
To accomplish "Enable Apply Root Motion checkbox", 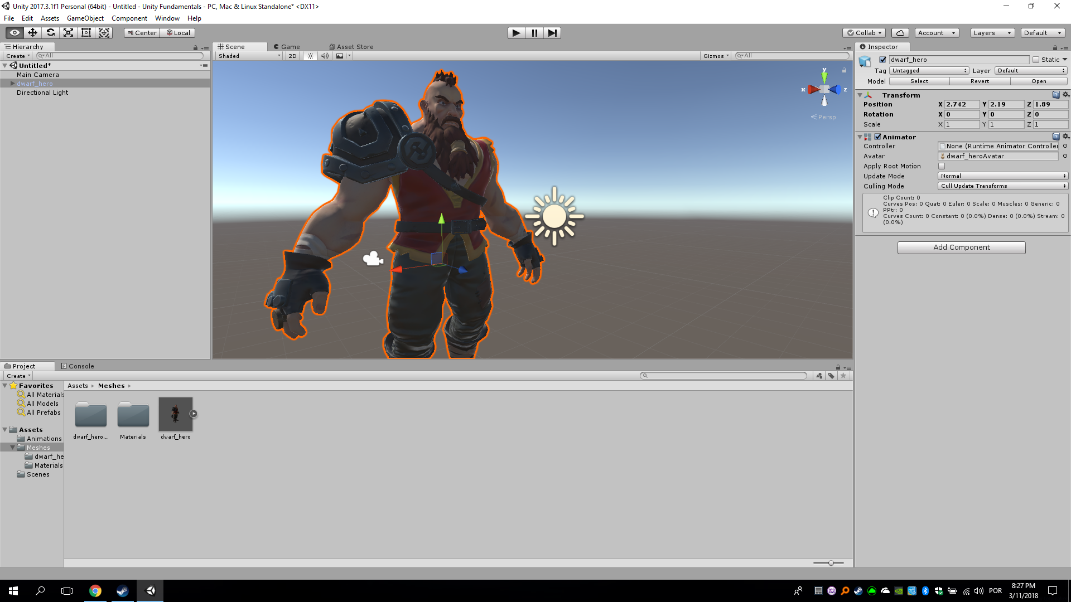I will (942, 166).
